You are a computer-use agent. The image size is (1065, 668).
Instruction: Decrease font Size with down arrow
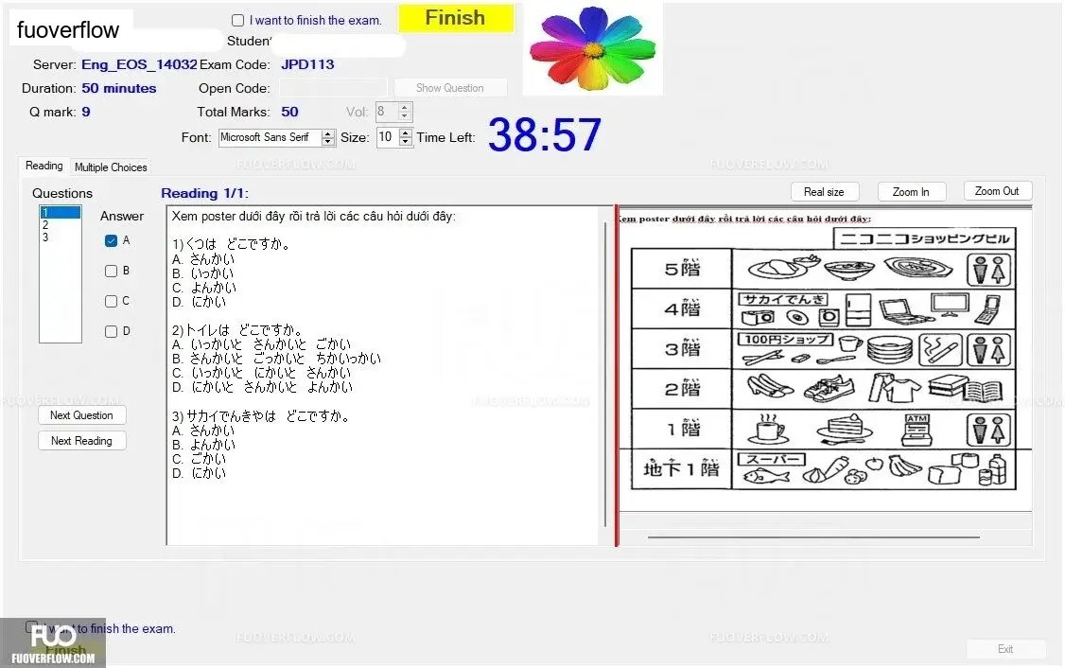(406, 141)
